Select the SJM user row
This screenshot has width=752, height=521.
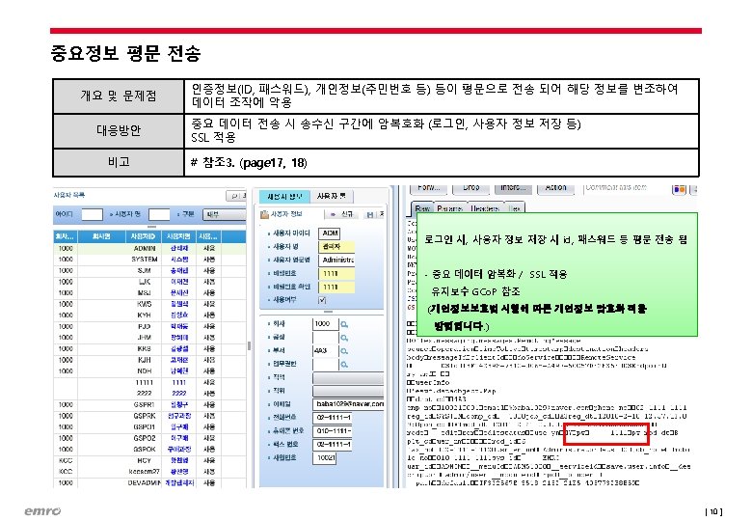pyautogui.click(x=149, y=270)
